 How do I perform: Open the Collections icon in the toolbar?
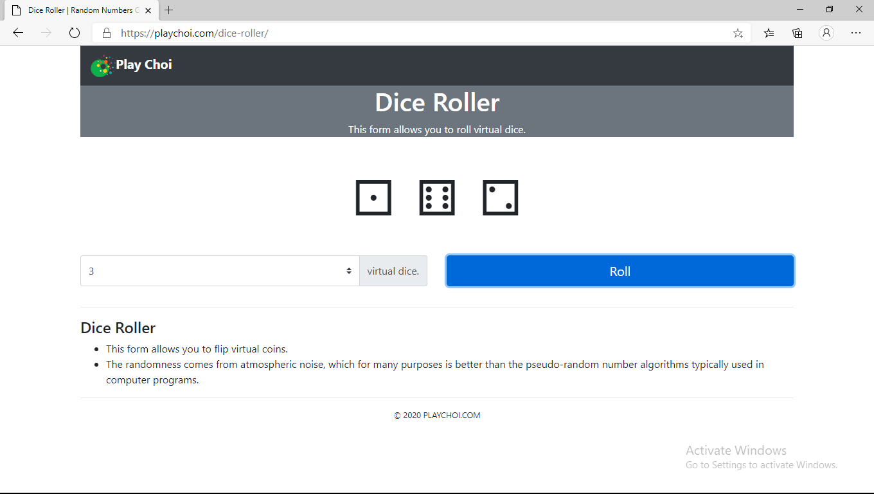pos(797,33)
